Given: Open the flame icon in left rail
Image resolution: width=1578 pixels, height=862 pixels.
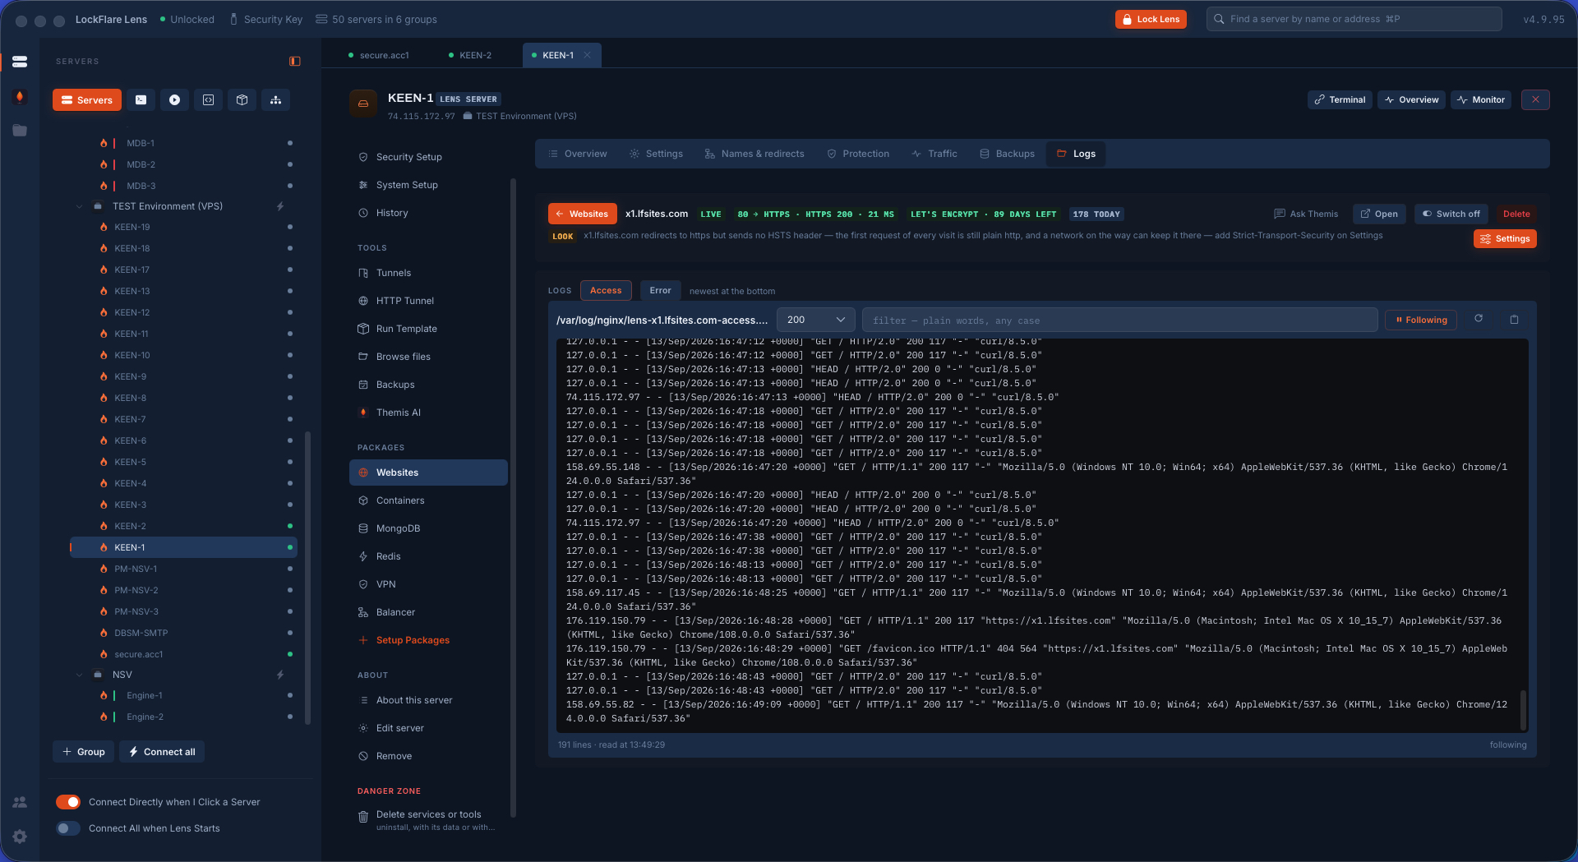Looking at the screenshot, I should click(20, 96).
